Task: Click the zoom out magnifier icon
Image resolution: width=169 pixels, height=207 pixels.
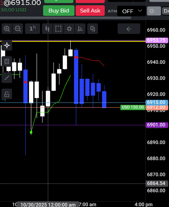Action: coord(18,29)
